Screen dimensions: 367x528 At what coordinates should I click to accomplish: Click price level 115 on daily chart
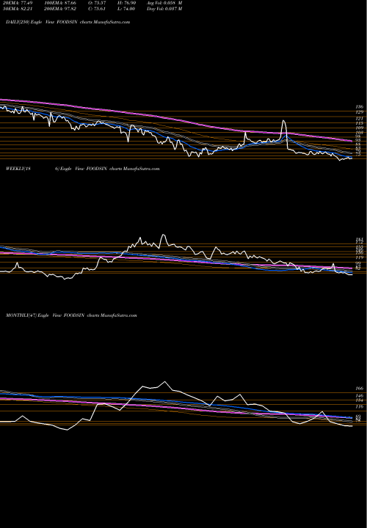pyautogui.click(x=359, y=124)
